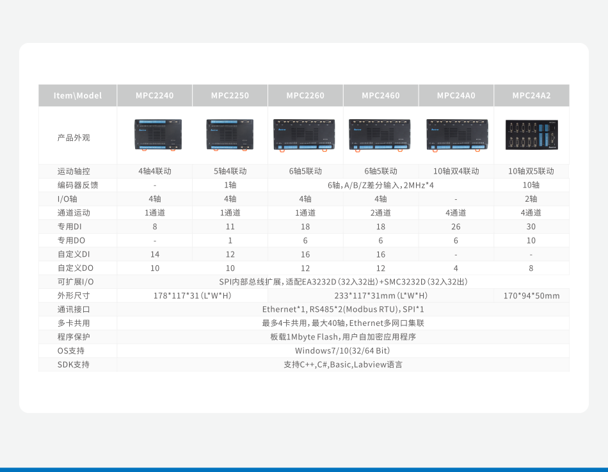
Task: Select the MPC2240 column header
Action: [x=155, y=95]
